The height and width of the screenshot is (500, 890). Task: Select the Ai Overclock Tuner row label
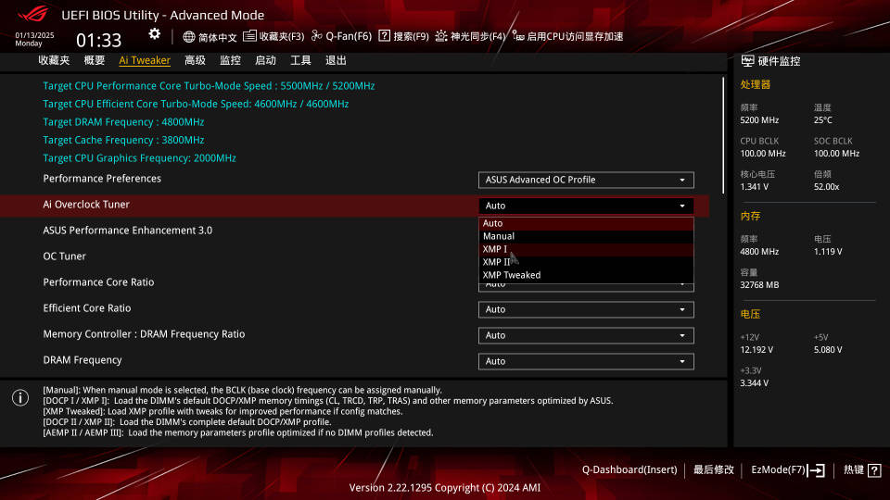86,205
